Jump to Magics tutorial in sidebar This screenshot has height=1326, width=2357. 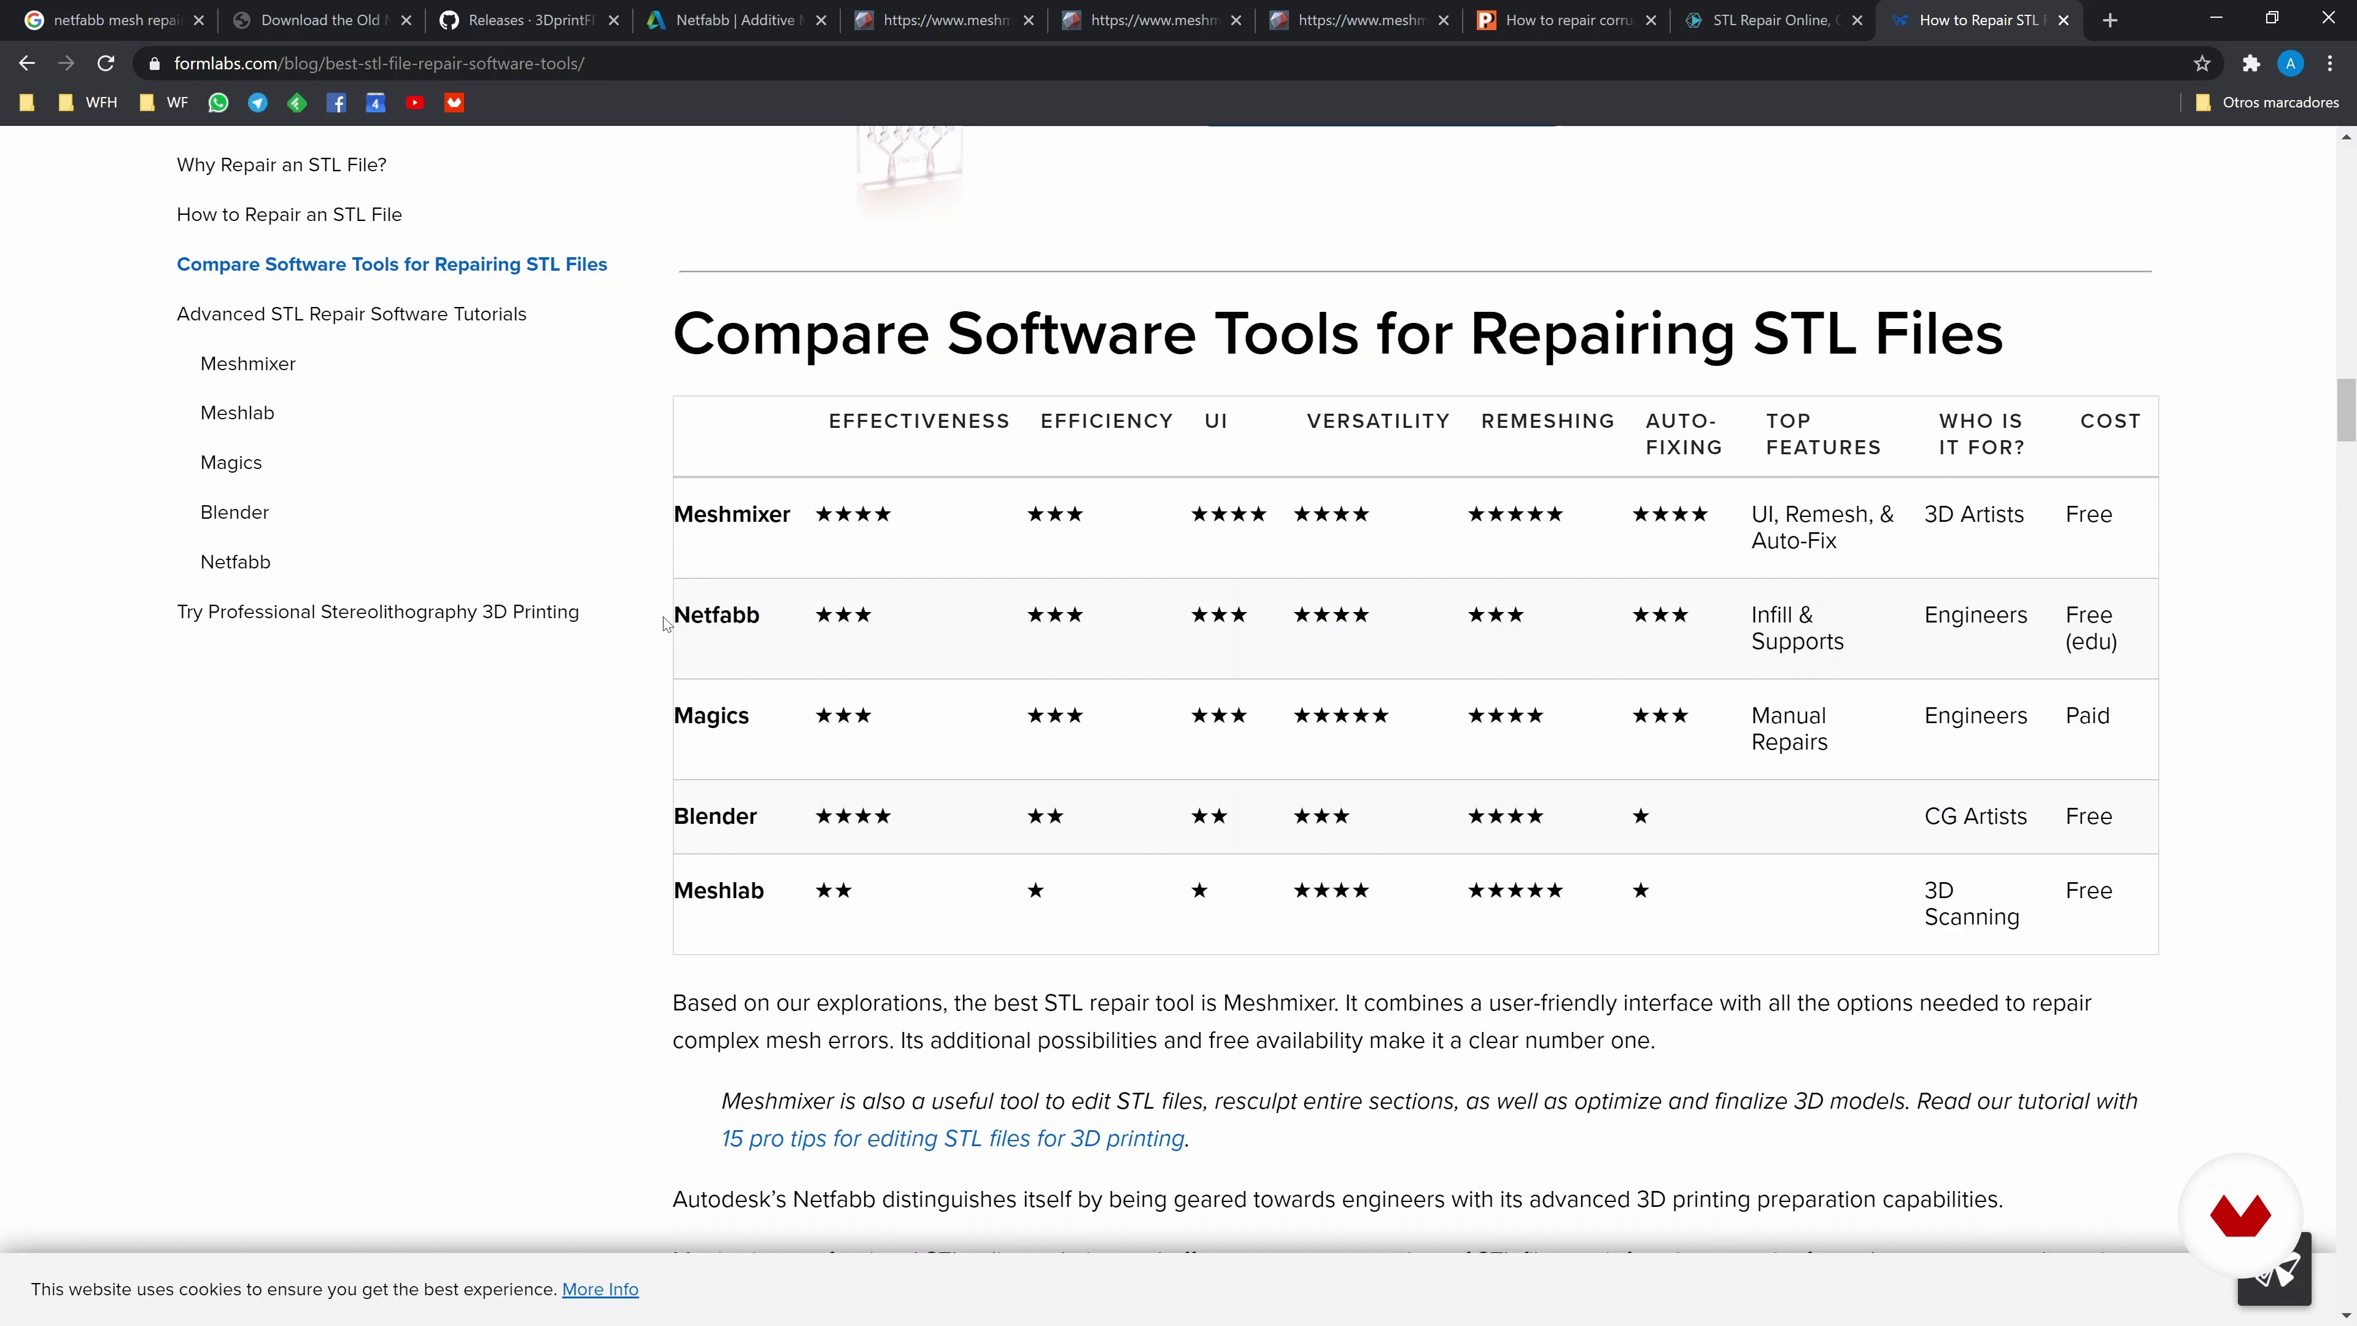pos(231,463)
